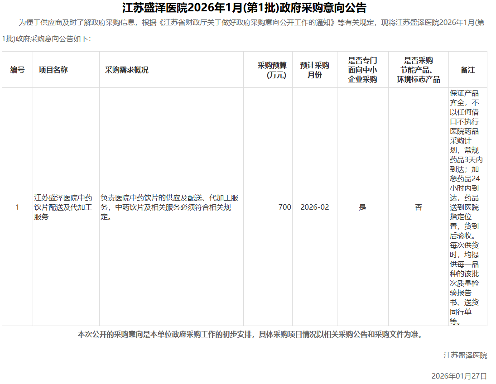Click the 是 value for 中小企业采购
496x384 pixels.
tap(362, 207)
